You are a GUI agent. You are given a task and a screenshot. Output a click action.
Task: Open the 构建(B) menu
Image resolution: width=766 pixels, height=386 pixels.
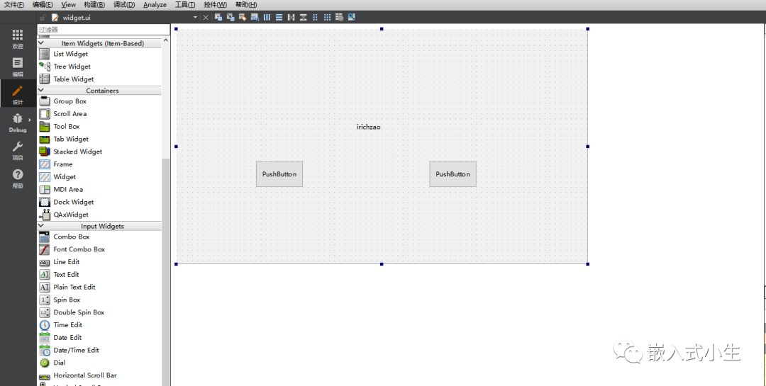pyautogui.click(x=94, y=4)
